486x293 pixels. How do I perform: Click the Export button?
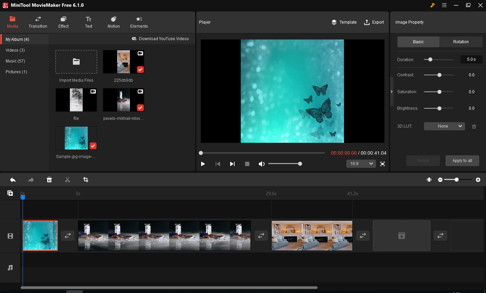[x=374, y=22]
